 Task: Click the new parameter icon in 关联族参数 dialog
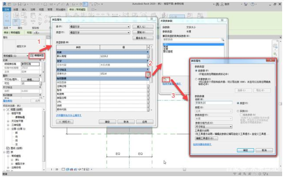click(x=166, y=79)
